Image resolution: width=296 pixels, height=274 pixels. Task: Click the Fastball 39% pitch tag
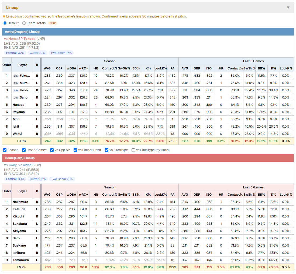(15, 179)
